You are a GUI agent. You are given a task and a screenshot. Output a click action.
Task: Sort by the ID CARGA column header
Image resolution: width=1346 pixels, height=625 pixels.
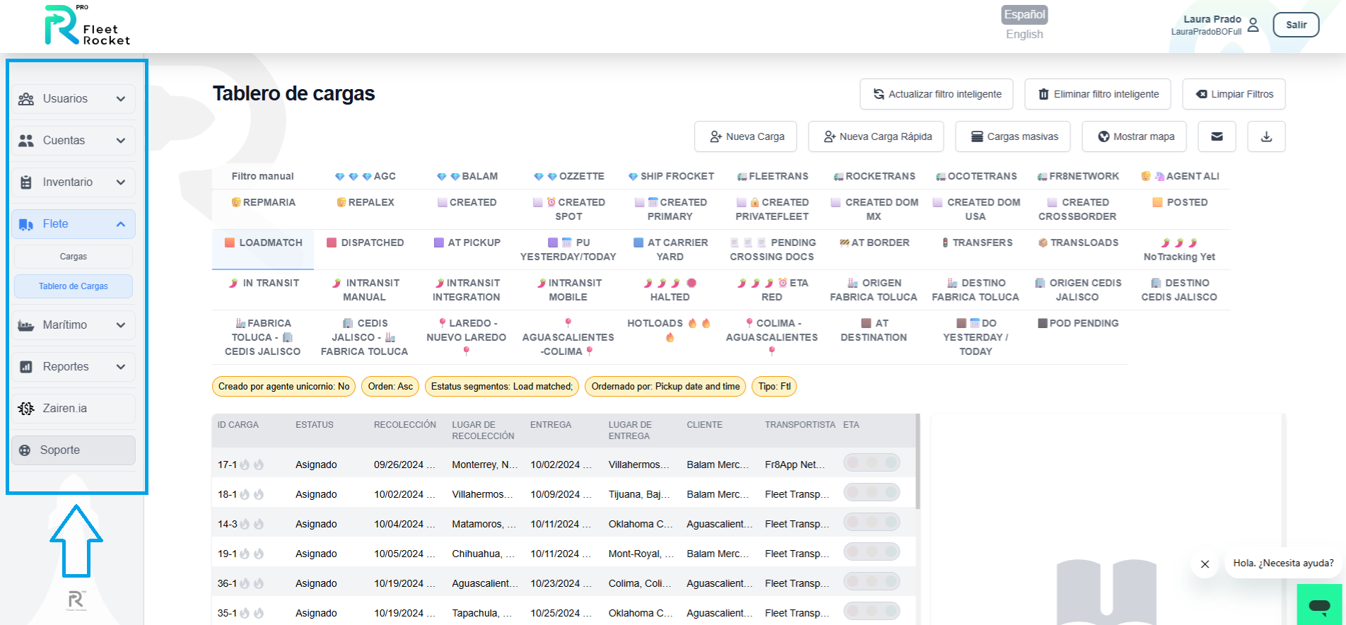[238, 425]
